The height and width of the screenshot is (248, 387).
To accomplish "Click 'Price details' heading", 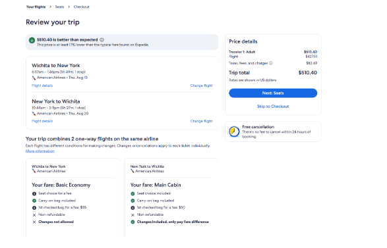I will pos(243,41).
